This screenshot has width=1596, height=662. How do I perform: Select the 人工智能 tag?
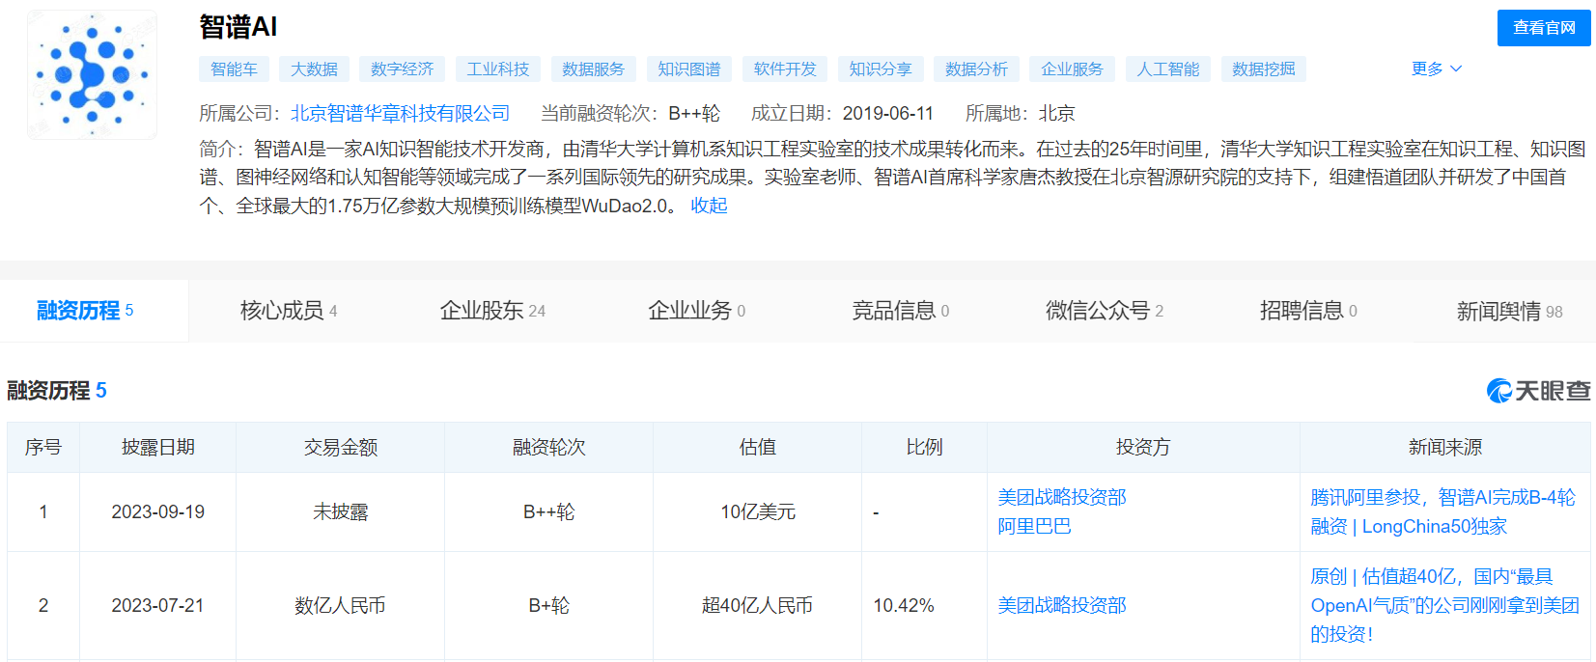1167,69
